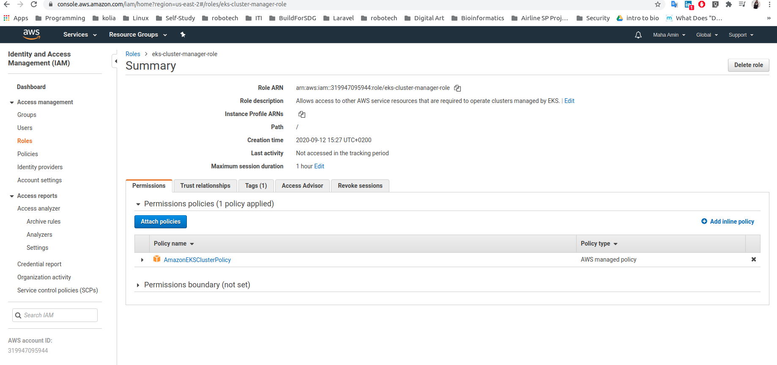Open the Maha Amin account menu
777x365 pixels.
(x=669, y=35)
